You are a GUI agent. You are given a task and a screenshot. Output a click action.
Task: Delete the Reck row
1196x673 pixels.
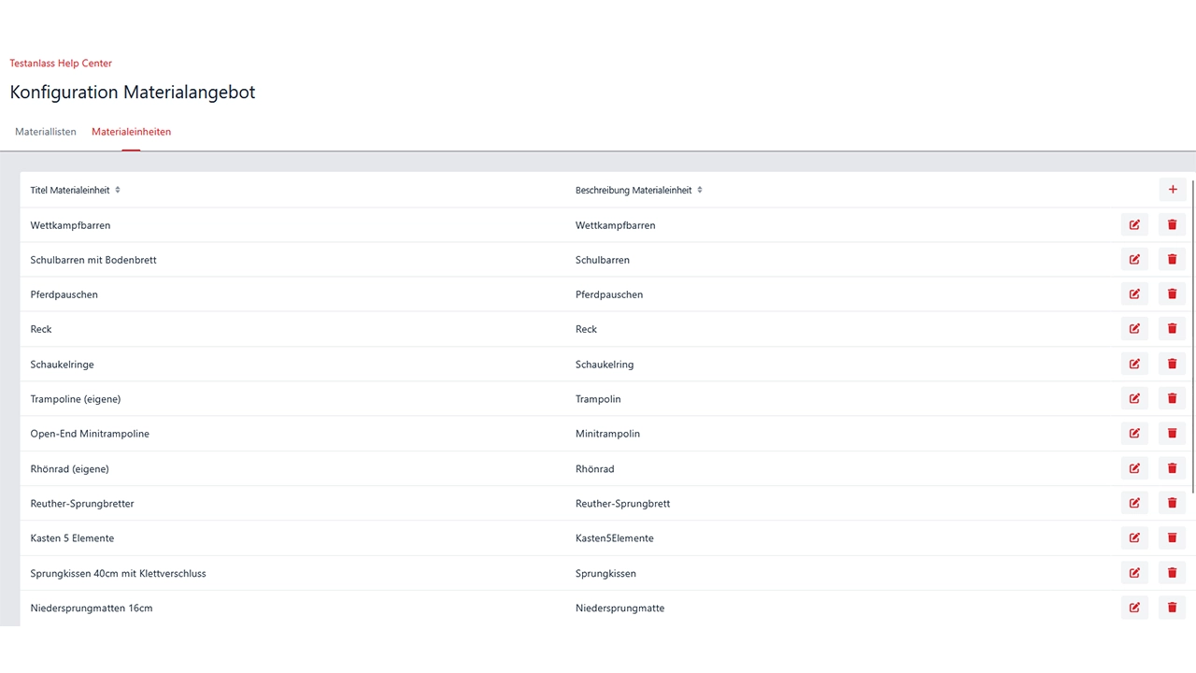coord(1173,329)
